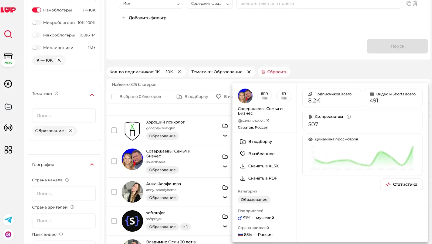Expand the softprojer row chevron
The height and width of the screenshot is (244, 432).
[x=225, y=226]
